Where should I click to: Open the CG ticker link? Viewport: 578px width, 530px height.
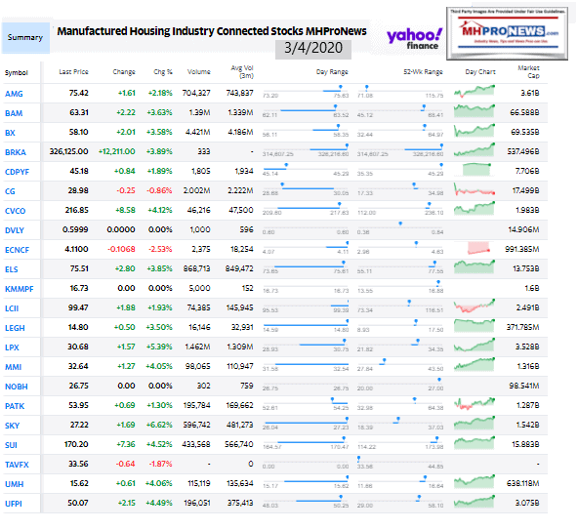10,191
